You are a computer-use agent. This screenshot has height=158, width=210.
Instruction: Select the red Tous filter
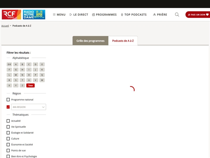point(31,86)
